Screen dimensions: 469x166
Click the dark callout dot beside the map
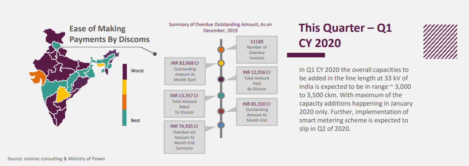coord(155,54)
